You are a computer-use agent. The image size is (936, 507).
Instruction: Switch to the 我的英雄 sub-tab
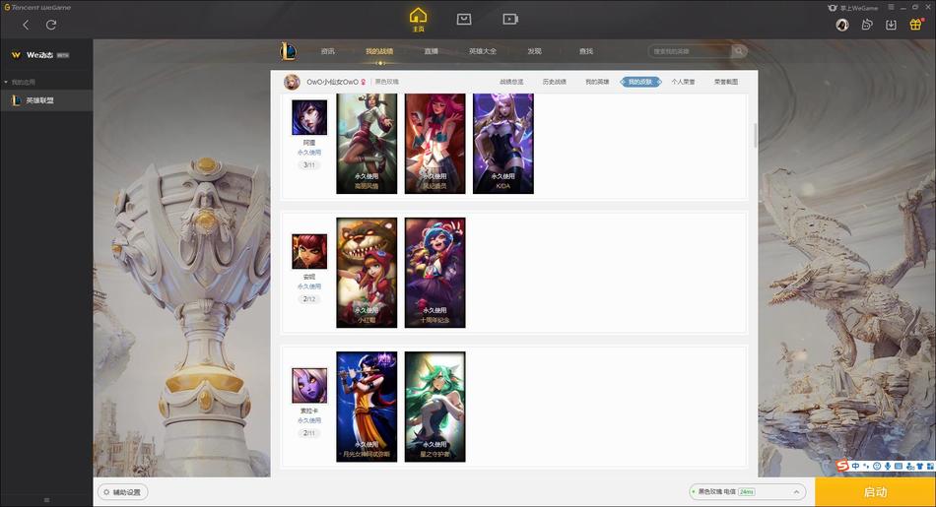pos(597,82)
